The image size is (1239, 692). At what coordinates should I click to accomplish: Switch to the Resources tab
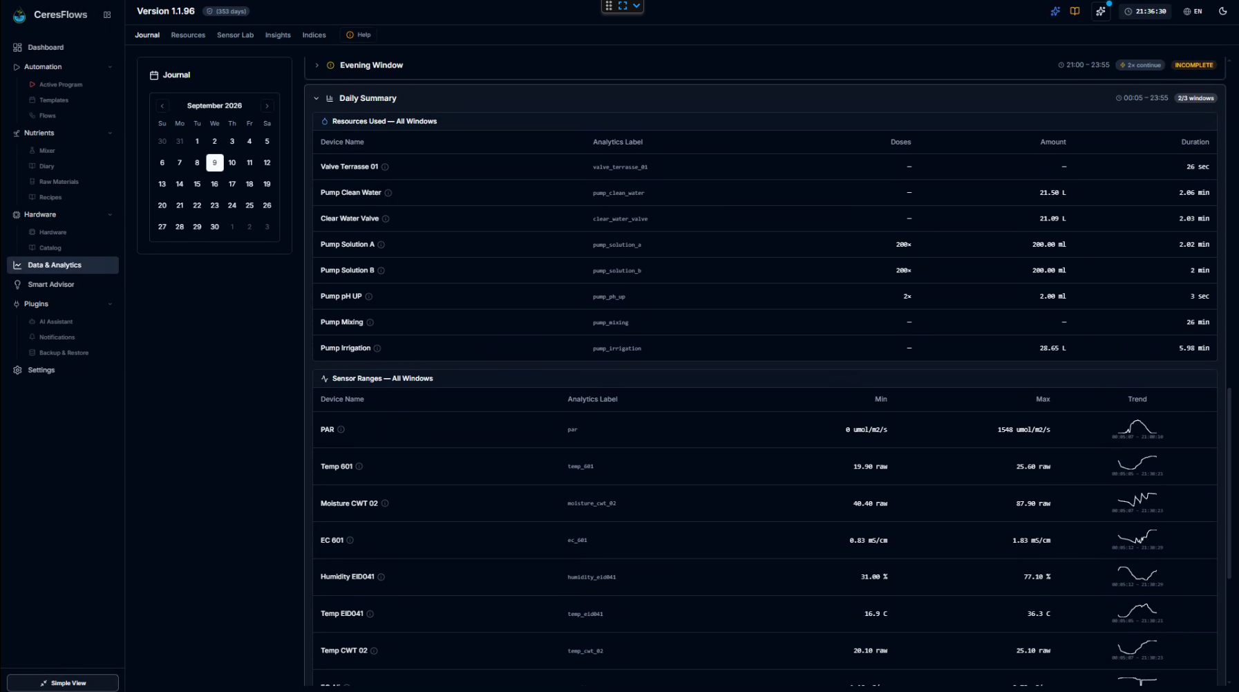tap(188, 35)
